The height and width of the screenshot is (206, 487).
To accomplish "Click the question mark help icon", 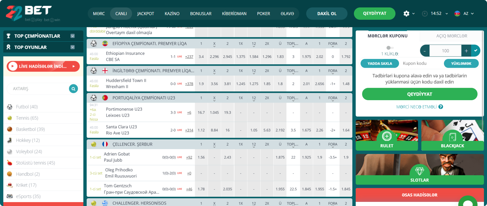I will [441, 107].
